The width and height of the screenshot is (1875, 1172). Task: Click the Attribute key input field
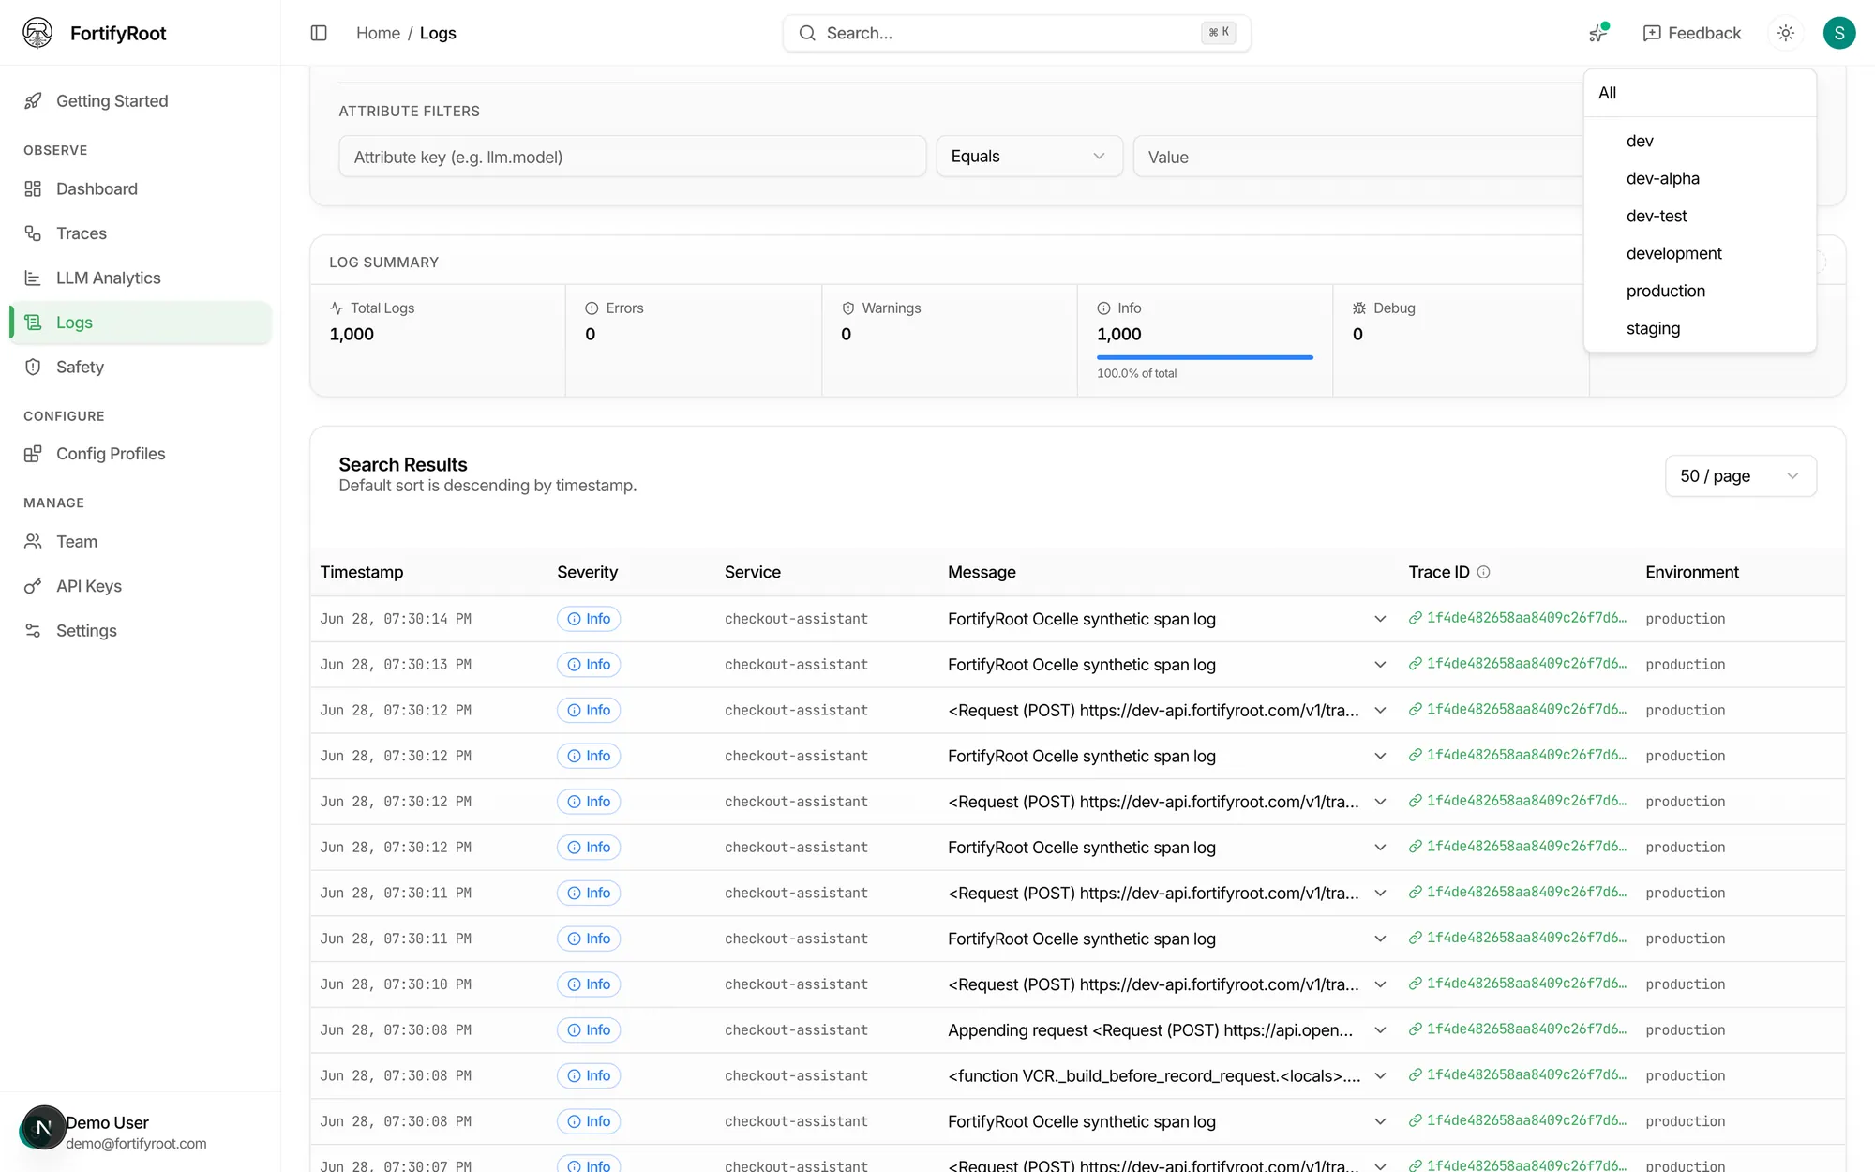pyautogui.click(x=632, y=157)
